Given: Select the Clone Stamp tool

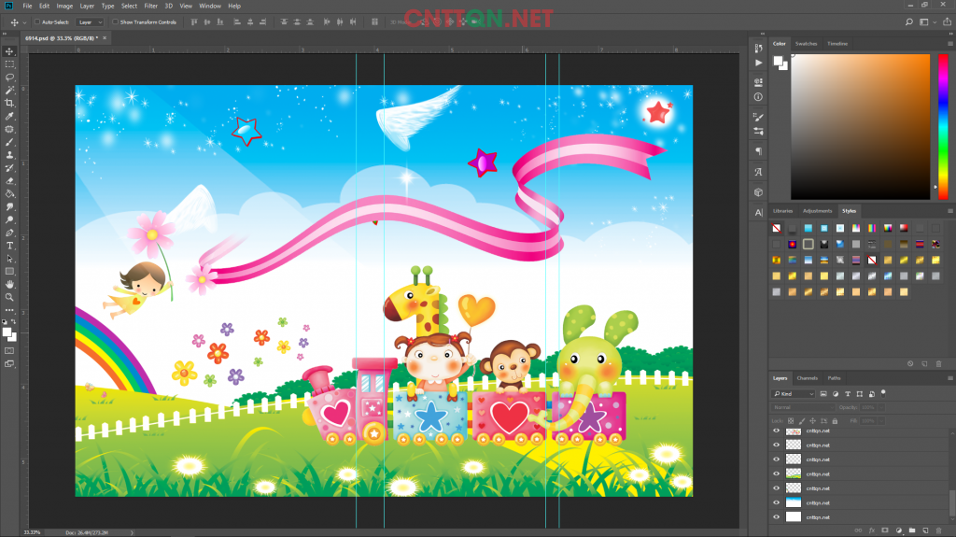Looking at the screenshot, I should (x=9, y=155).
